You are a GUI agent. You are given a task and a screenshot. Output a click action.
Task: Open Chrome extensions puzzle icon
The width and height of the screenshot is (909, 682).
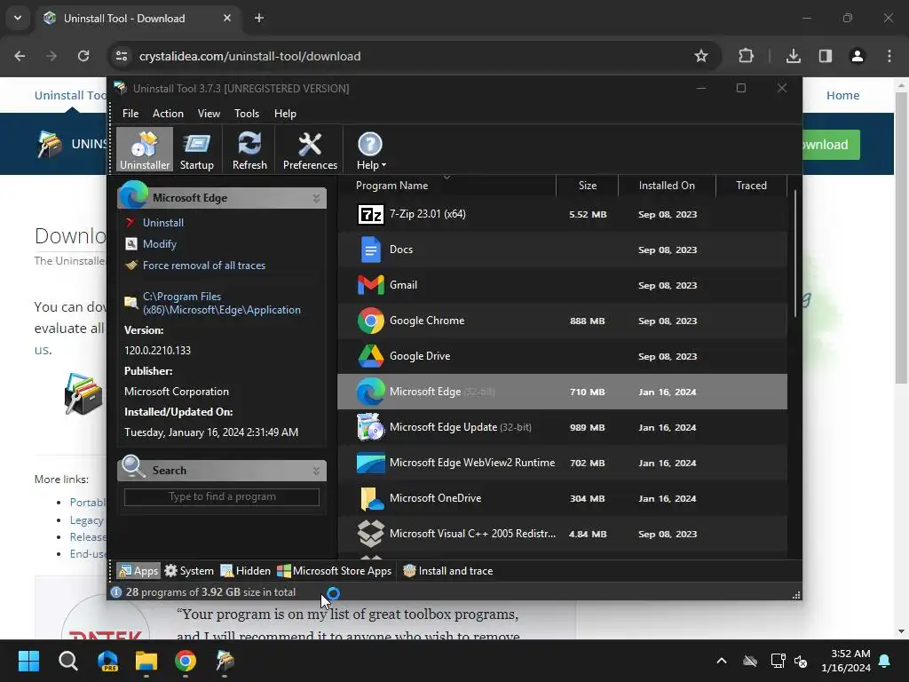[746, 56]
